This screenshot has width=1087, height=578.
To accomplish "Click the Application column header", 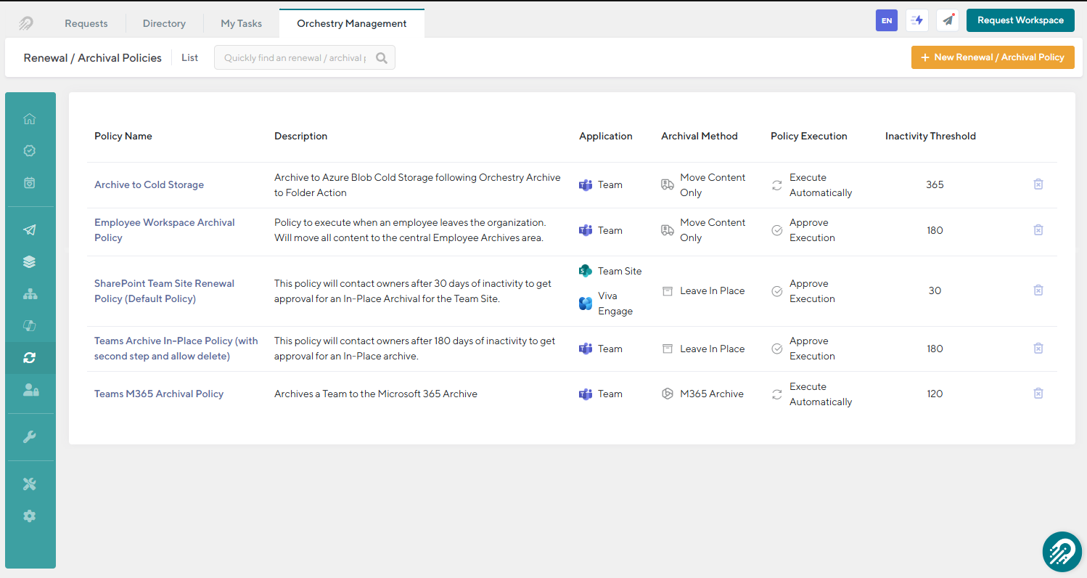I will point(606,136).
